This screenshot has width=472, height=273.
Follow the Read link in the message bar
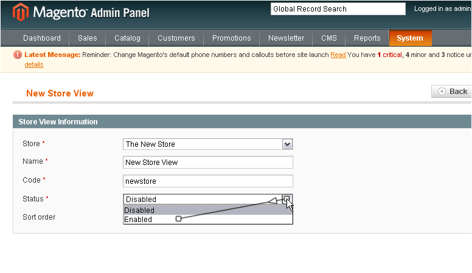338,55
